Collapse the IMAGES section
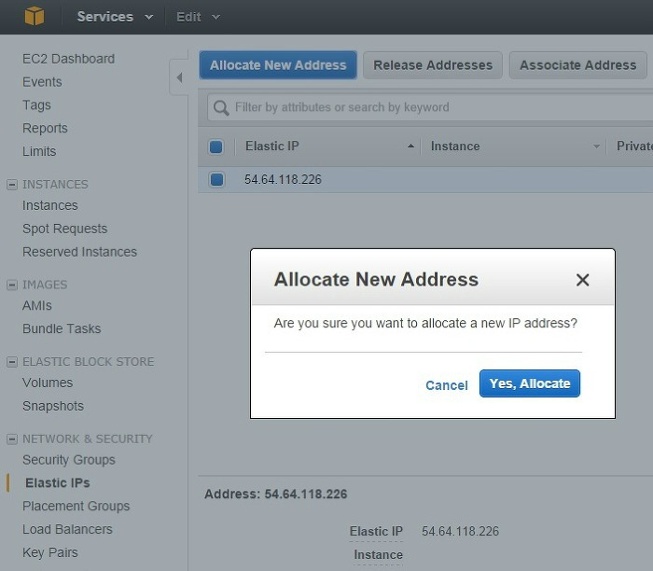653x571 pixels. (12, 285)
